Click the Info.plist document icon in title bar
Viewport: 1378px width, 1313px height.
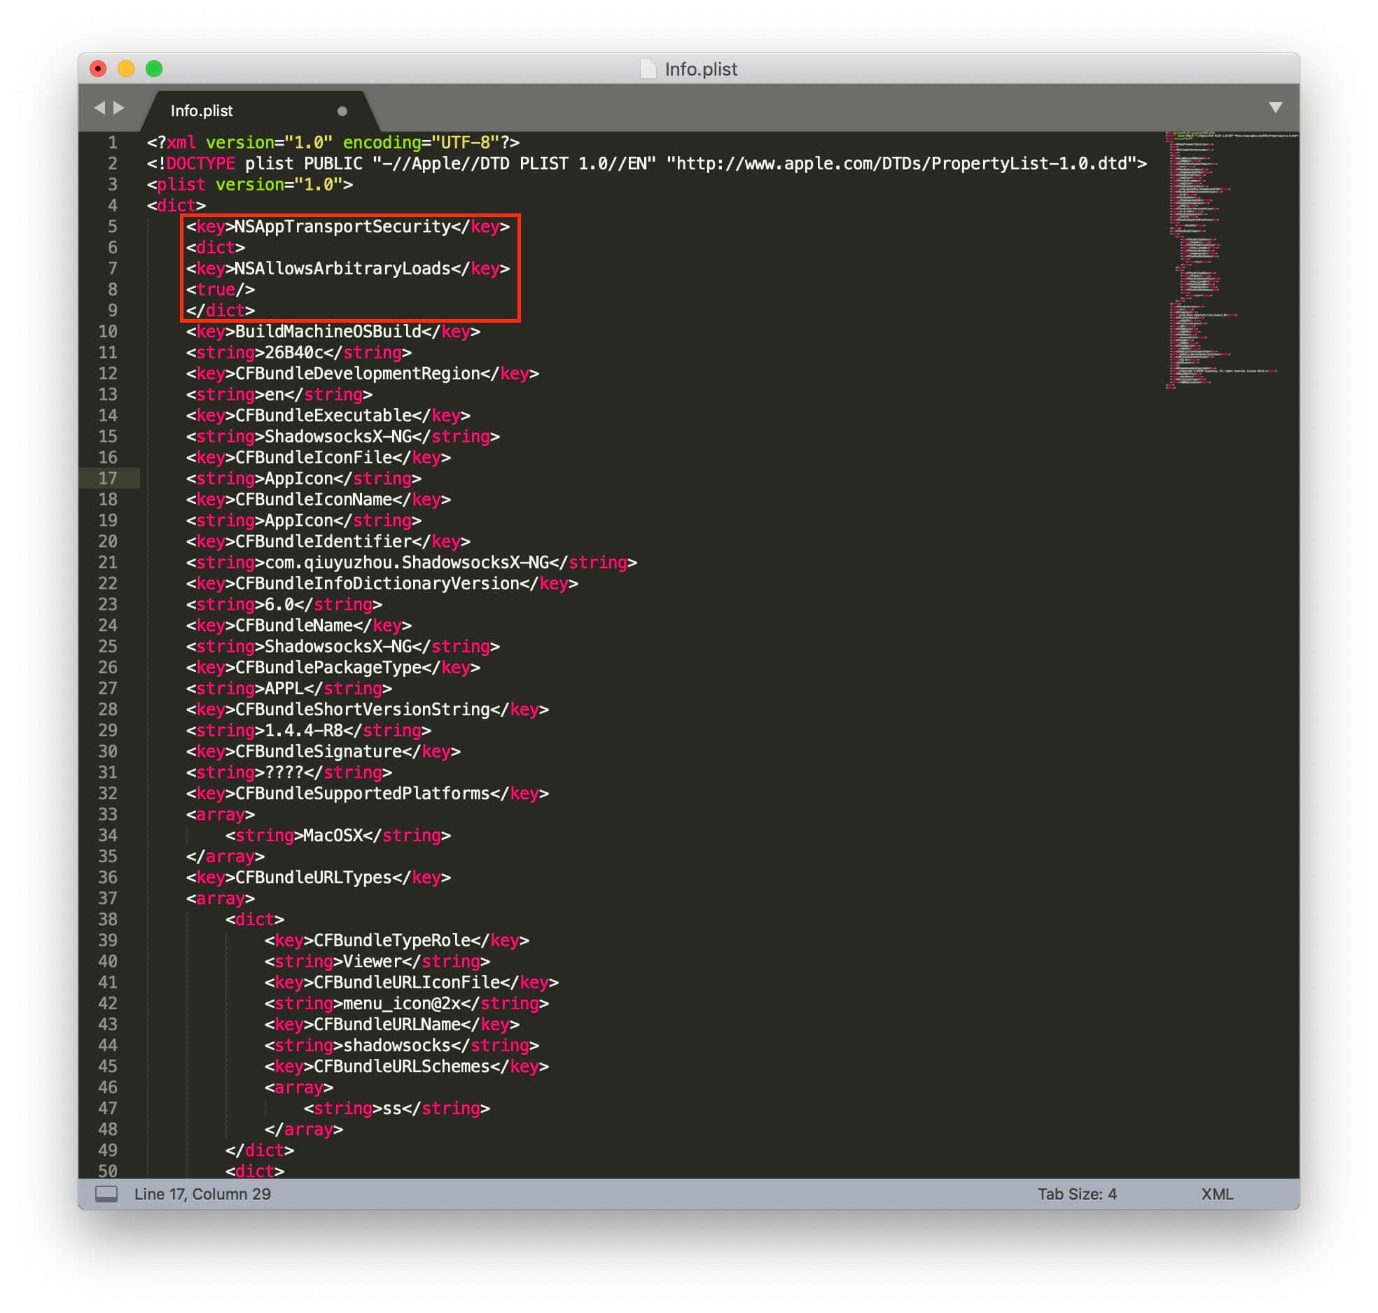click(x=648, y=69)
